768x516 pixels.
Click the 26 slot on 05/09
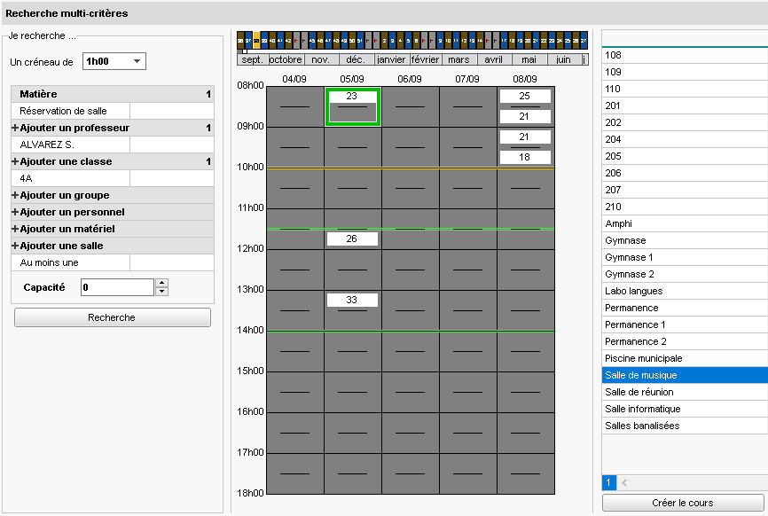coord(352,238)
